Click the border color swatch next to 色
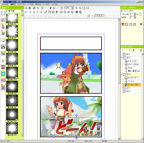The height and width of the screenshot is (143, 144). tap(140, 14)
